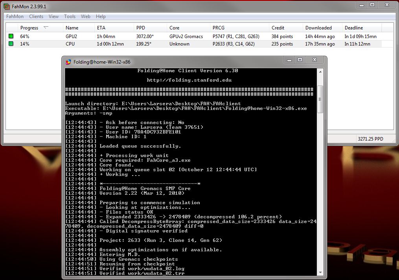Open the View menu
399x280 pixels.
[x=53, y=16]
